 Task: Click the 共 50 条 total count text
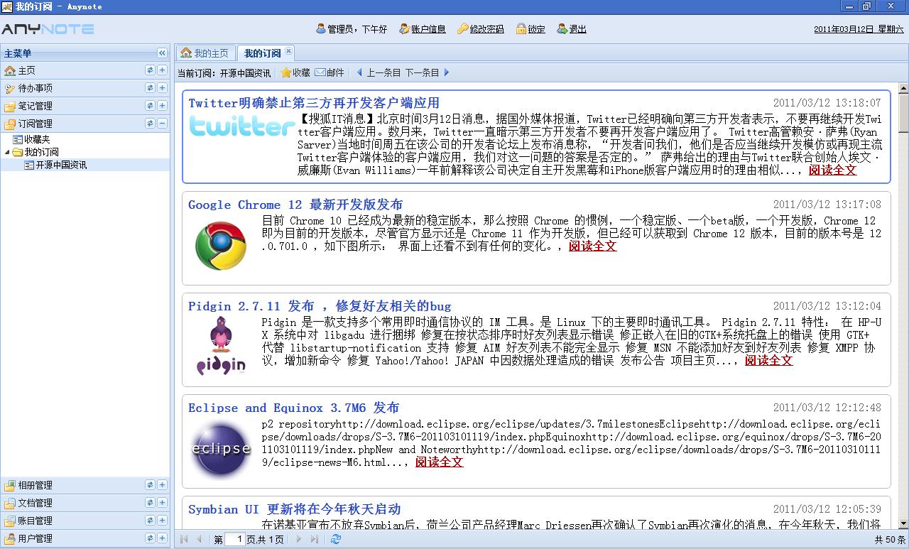(x=890, y=540)
